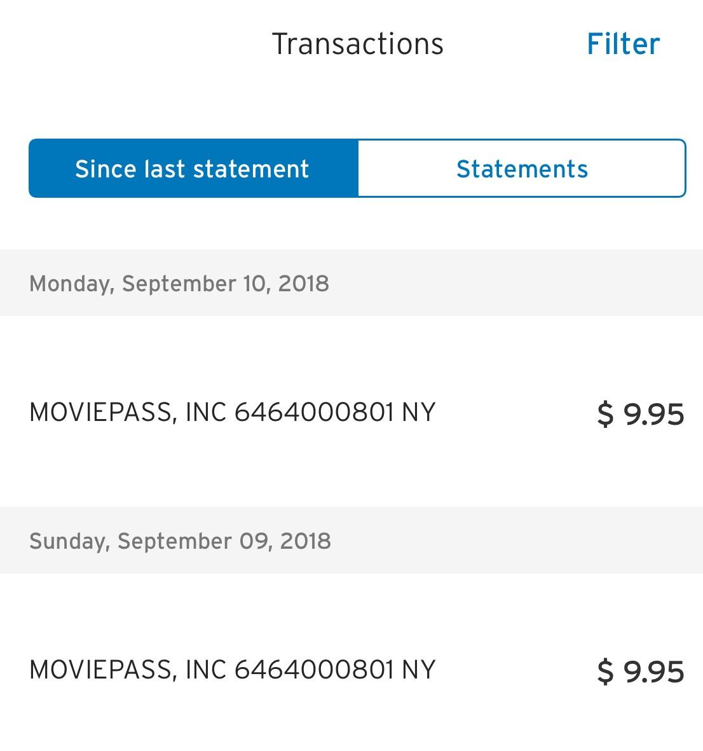Select the Monday, September 10, 2018 header
Screen dimensions: 703x751
pyautogui.click(x=179, y=283)
